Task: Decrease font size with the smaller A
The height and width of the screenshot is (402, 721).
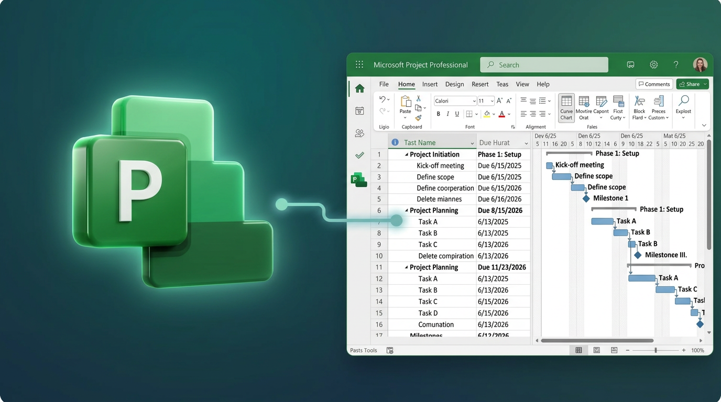Action: [509, 100]
